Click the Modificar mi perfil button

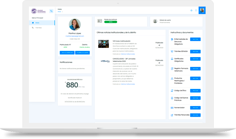[82, 53]
